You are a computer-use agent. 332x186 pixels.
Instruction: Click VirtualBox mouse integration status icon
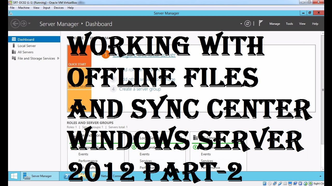click(306, 184)
